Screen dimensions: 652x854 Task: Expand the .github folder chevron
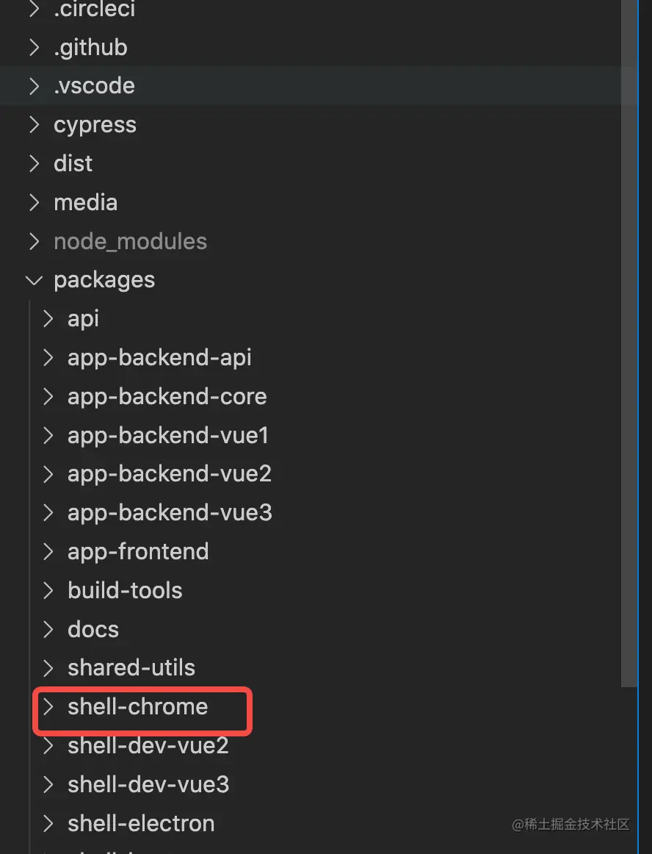(x=34, y=47)
